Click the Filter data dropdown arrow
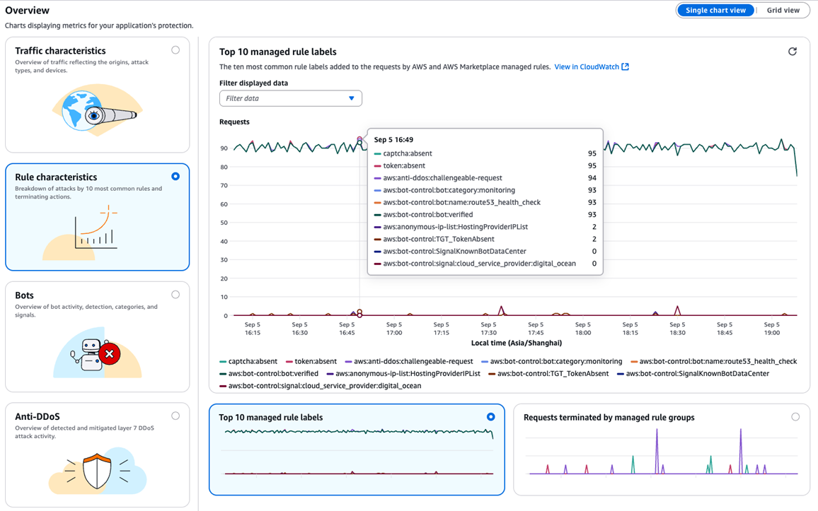 coord(352,98)
